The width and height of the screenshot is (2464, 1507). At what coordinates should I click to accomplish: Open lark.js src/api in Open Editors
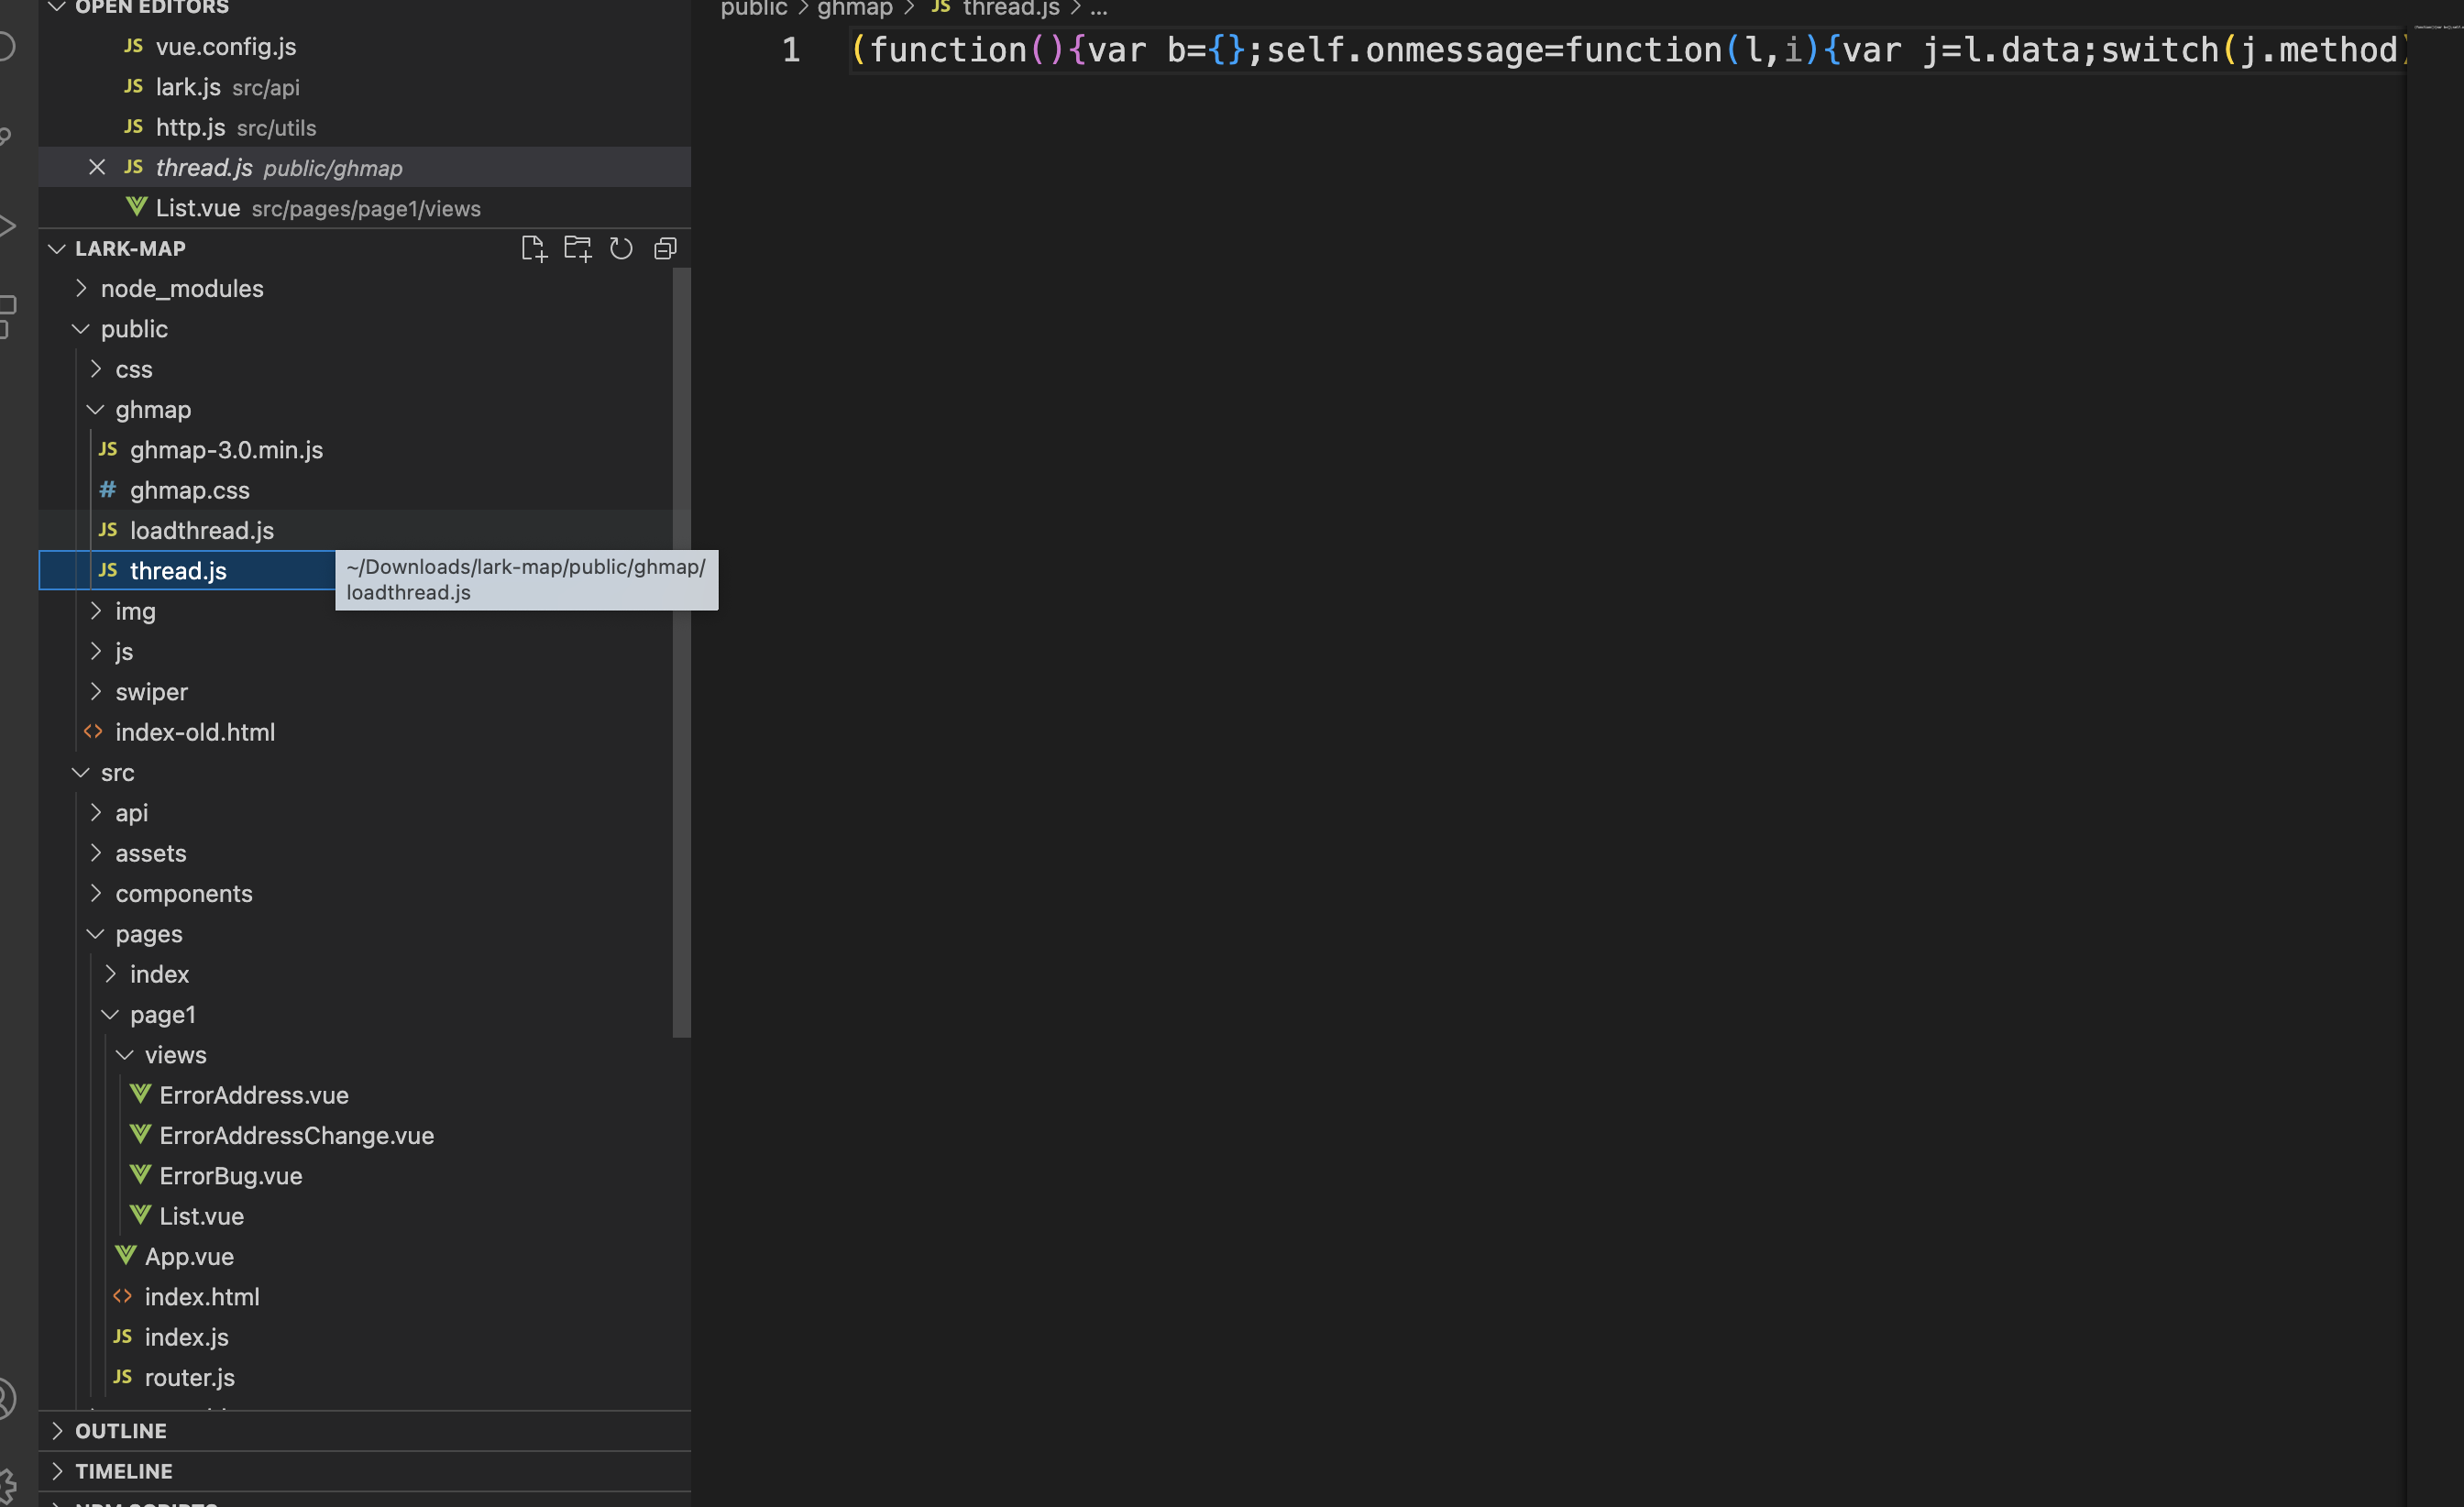tap(364, 87)
